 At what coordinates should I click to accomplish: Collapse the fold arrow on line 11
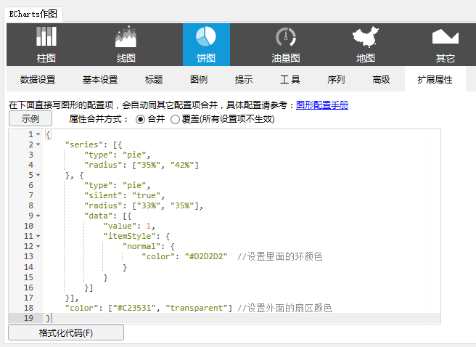click(x=38, y=236)
